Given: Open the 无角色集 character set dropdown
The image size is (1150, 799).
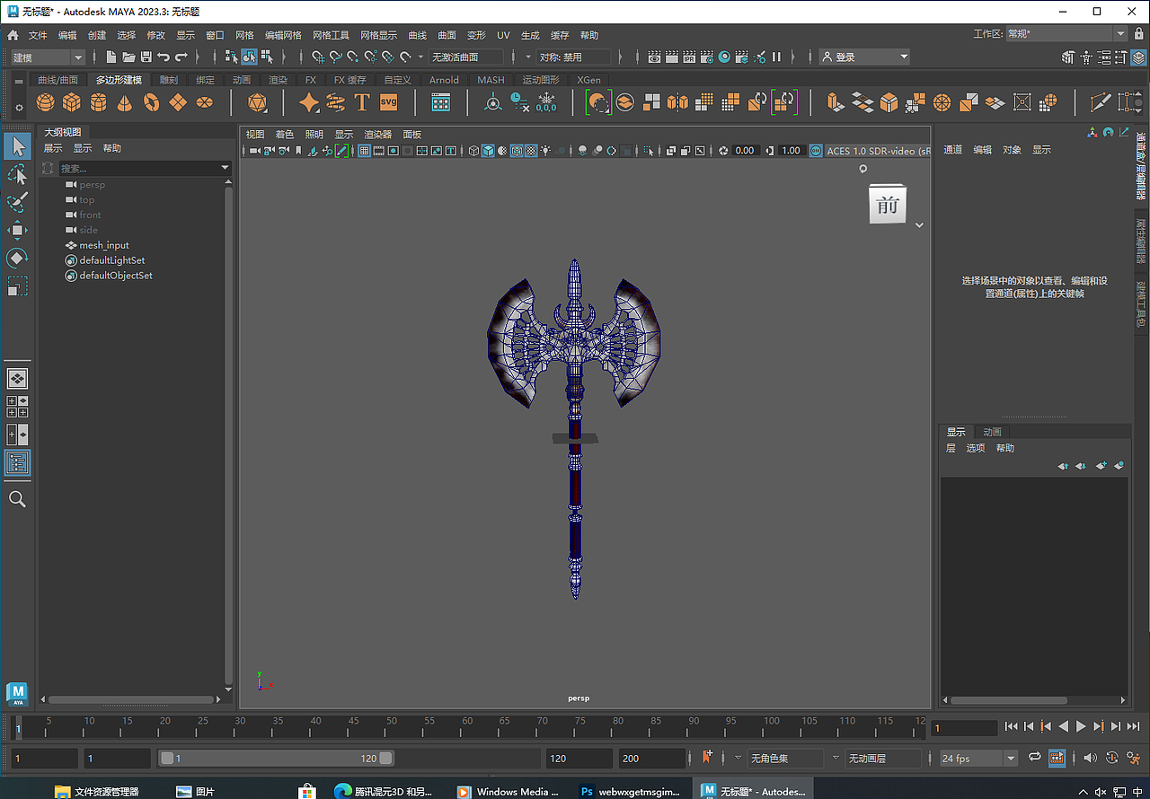Looking at the screenshot, I should 786,759.
